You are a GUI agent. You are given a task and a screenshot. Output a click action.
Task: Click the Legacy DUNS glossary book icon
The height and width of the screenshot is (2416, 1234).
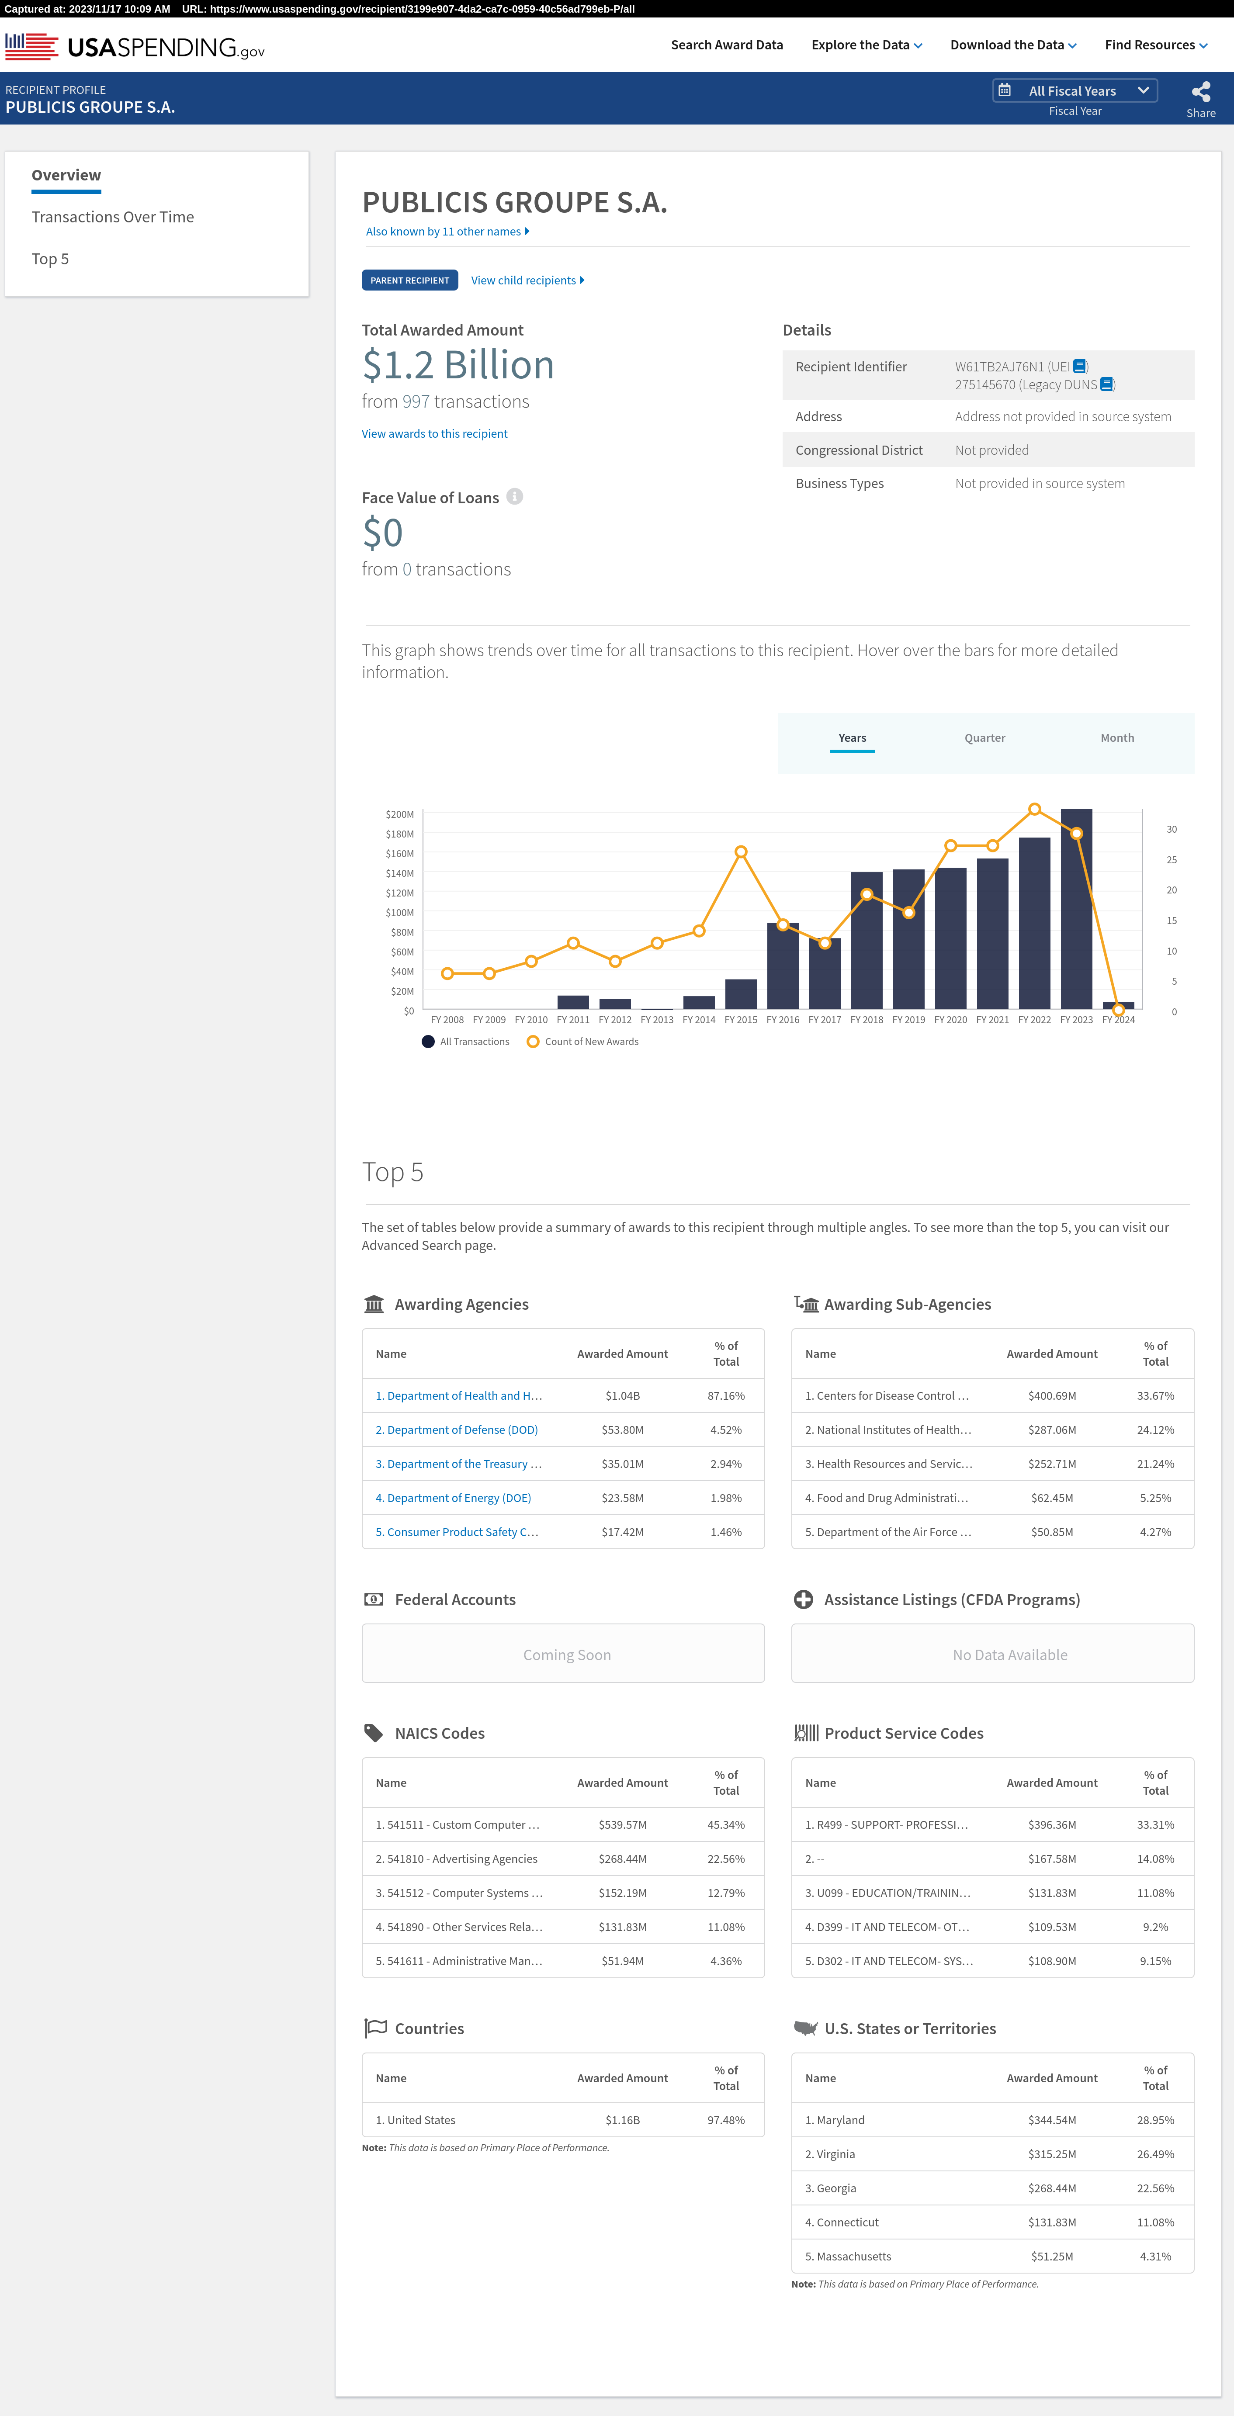tap(1106, 384)
